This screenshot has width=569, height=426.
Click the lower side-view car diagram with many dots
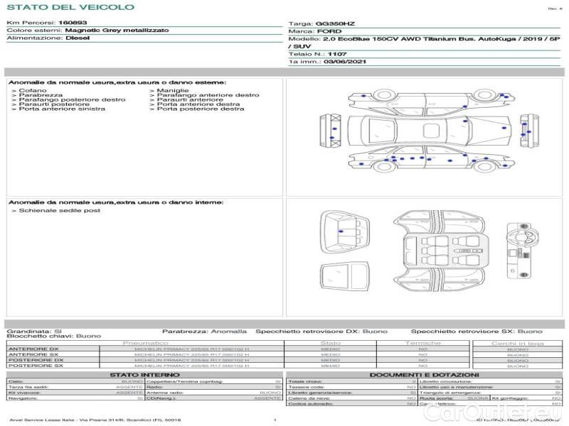point(431,158)
